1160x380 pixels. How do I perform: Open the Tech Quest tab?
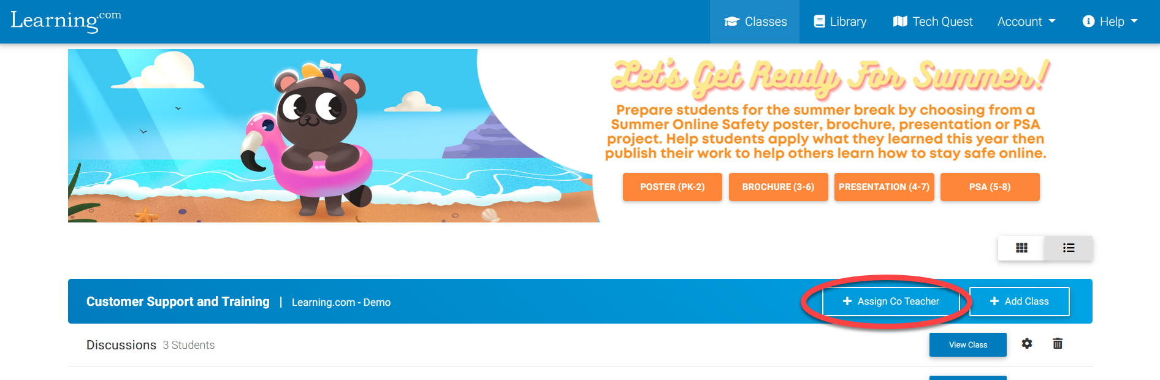coord(933,21)
